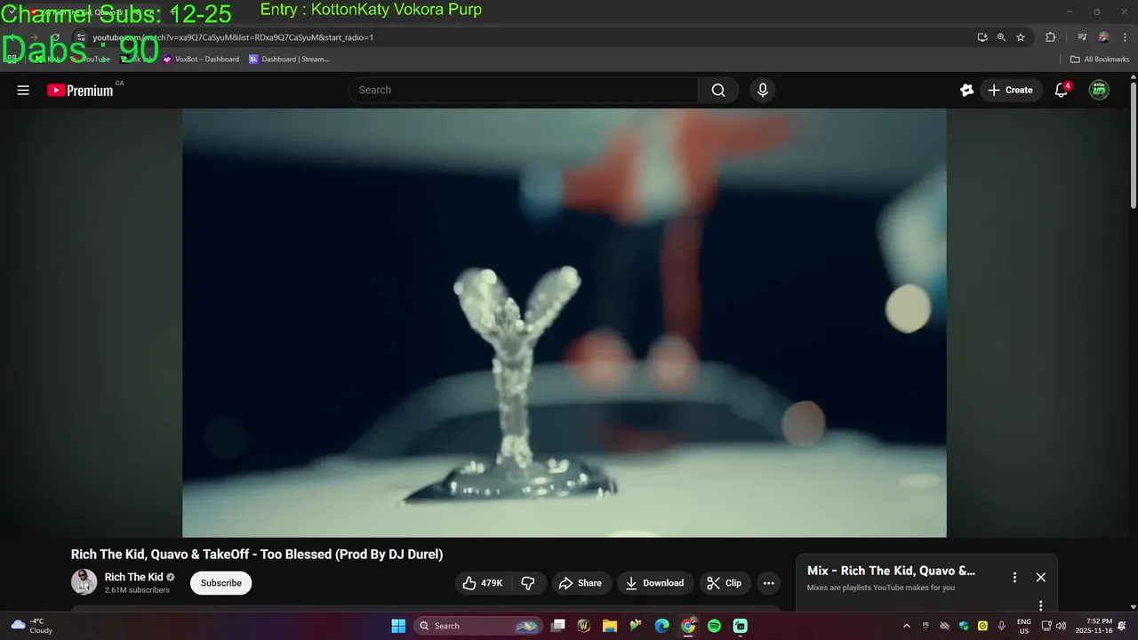Screen dimensions: 1138x640
Task: Open the sparkle icon beside Create
Action: click(x=966, y=90)
